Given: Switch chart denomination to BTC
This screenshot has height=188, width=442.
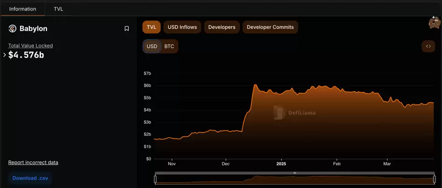Looking at the screenshot, I should click(x=169, y=46).
